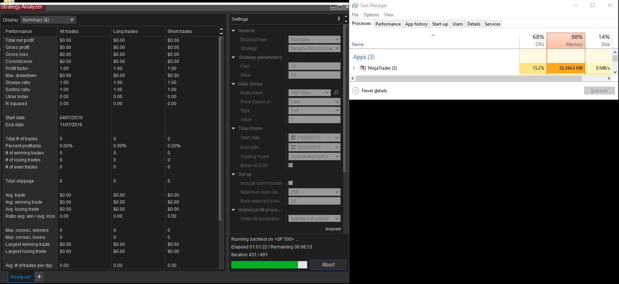Sort processes by the Memory column
This screenshot has height=284, width=619.
pyautogui.click(x=566, y=41)
